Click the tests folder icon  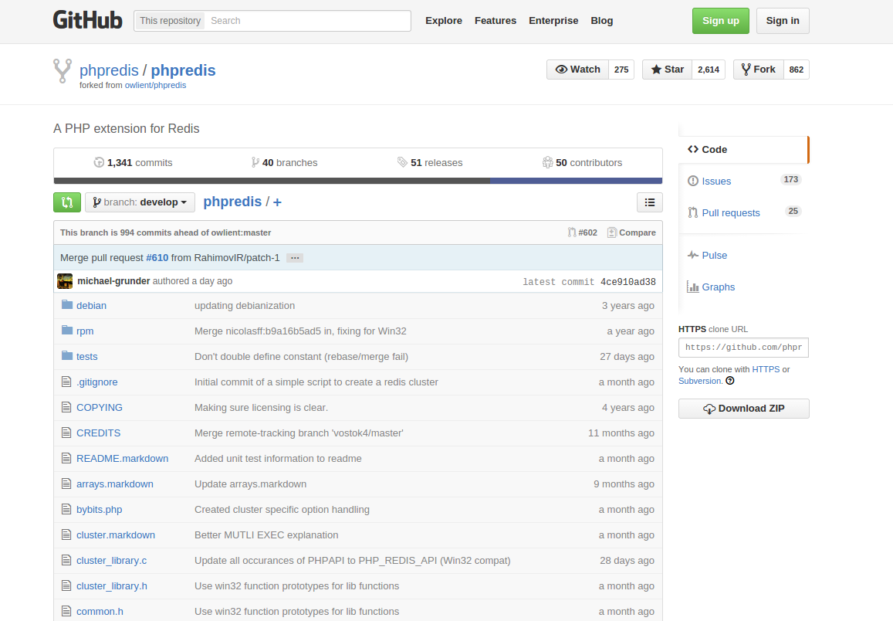[67, 356]
